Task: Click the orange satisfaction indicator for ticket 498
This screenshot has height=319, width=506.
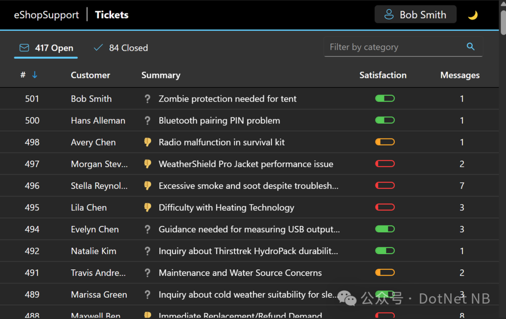Action: (385, 142)
